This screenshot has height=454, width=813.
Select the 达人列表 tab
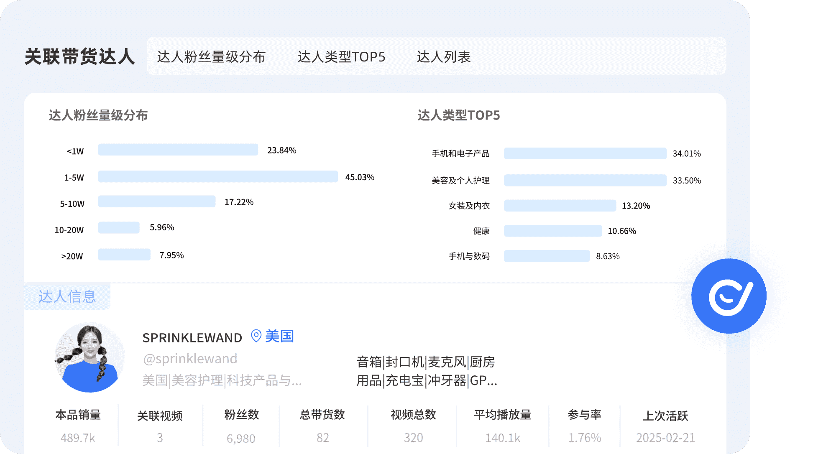pyautogui.click(x=444, y=57)
